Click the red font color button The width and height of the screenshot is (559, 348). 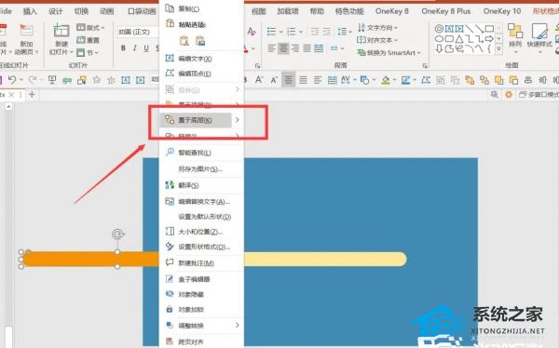tap(246, 48)
